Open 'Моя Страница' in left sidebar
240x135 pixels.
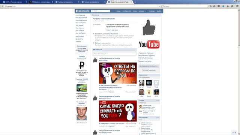point(80,15)
